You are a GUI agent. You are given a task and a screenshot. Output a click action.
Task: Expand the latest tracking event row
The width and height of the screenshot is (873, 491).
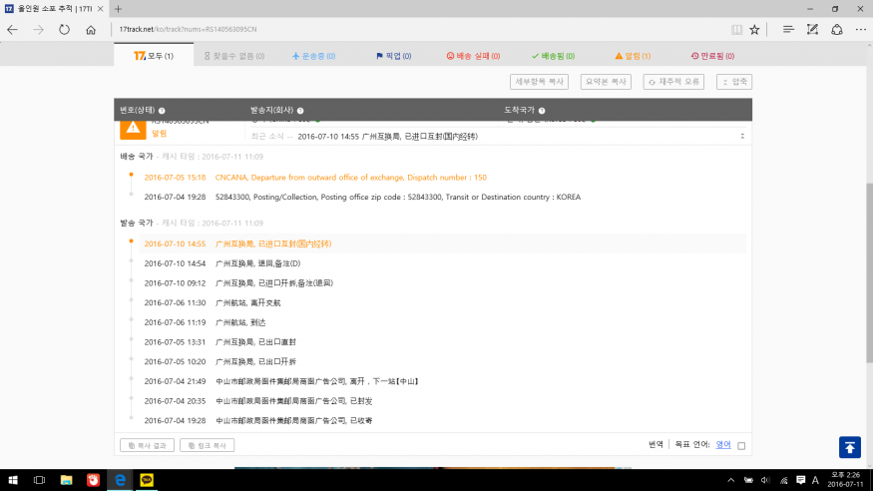tap(741, 136)
